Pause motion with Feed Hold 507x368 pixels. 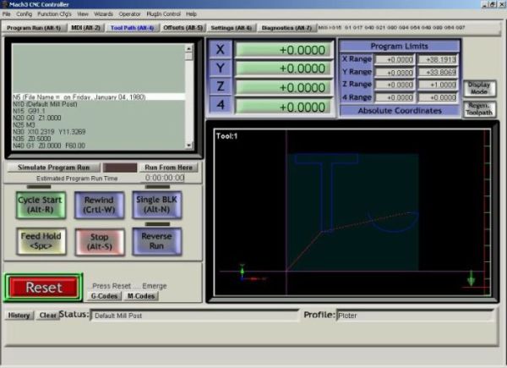click(x=41, y=241)
